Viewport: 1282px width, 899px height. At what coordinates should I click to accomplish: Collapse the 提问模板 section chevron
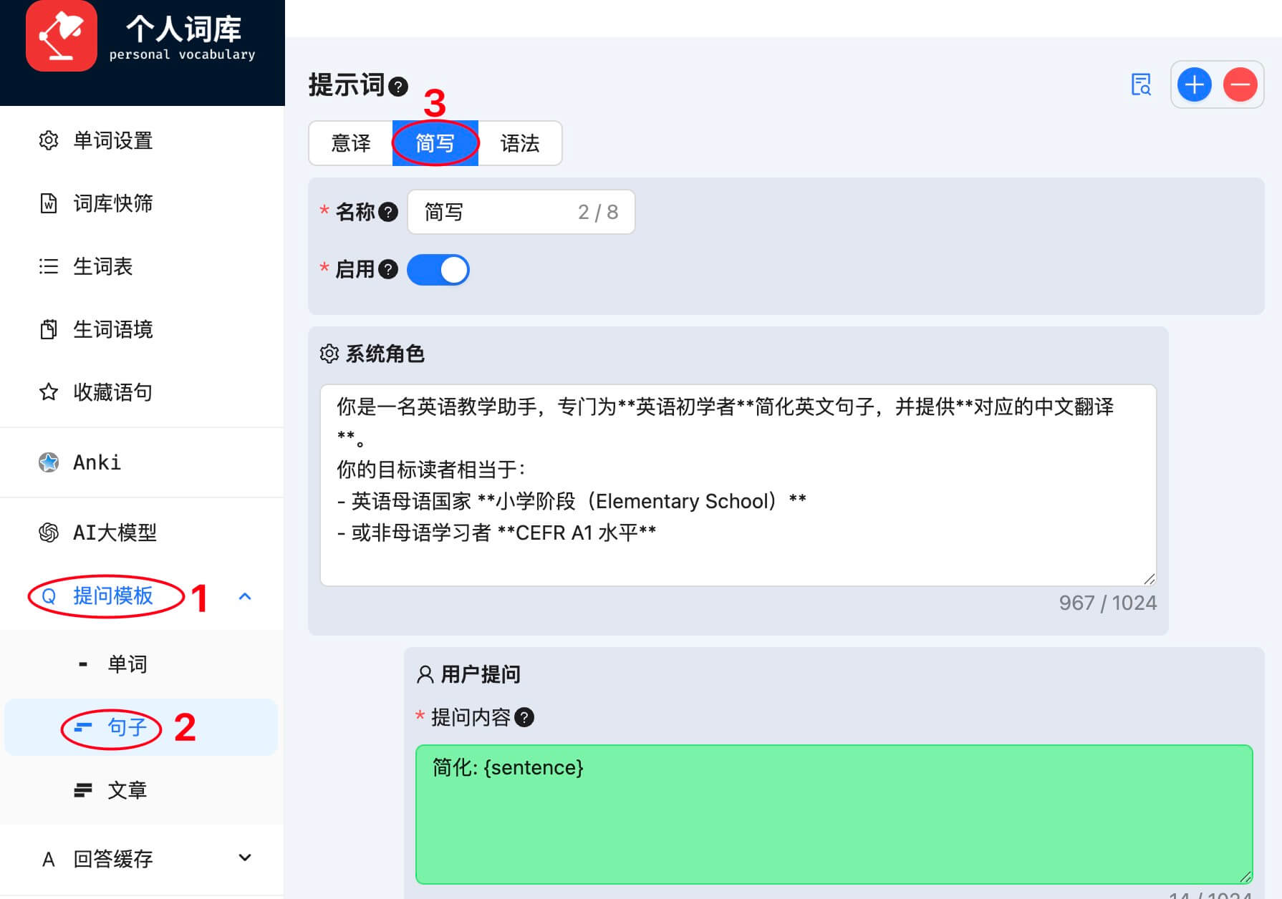pos(246,596)
